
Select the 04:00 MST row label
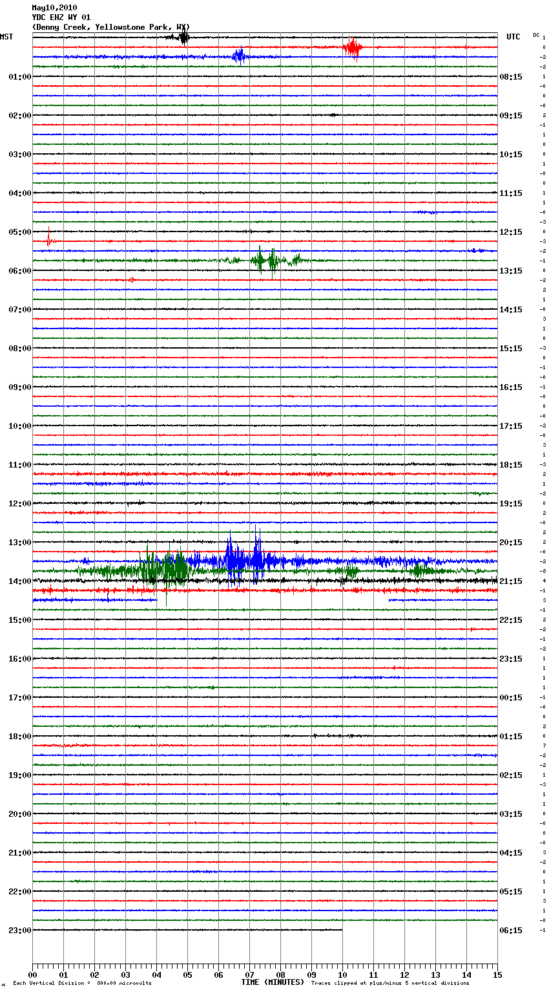pyautogui.click(x=20, y=193)
